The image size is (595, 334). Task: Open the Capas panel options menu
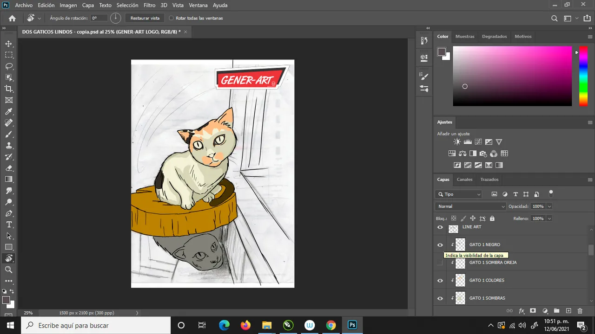point(590,180)
